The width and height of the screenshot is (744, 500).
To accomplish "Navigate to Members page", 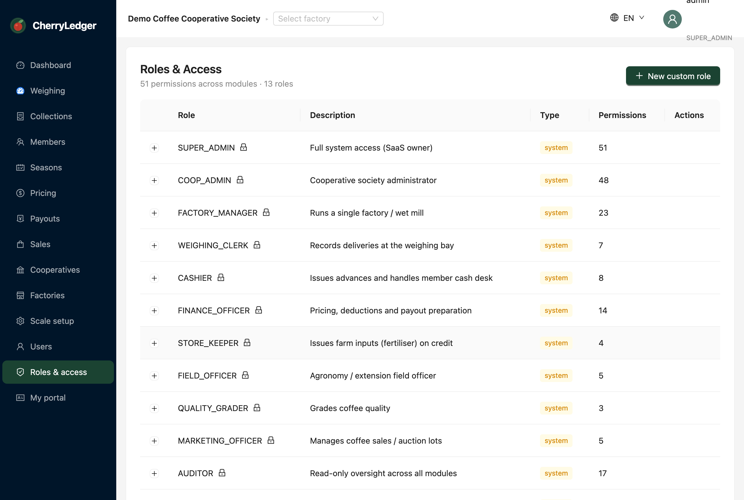I will [x=58, y=142].
